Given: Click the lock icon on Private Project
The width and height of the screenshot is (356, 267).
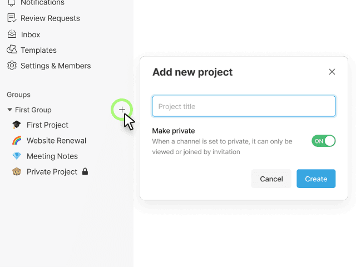Looking at the screenshot, I should click(x=85, y=172).
